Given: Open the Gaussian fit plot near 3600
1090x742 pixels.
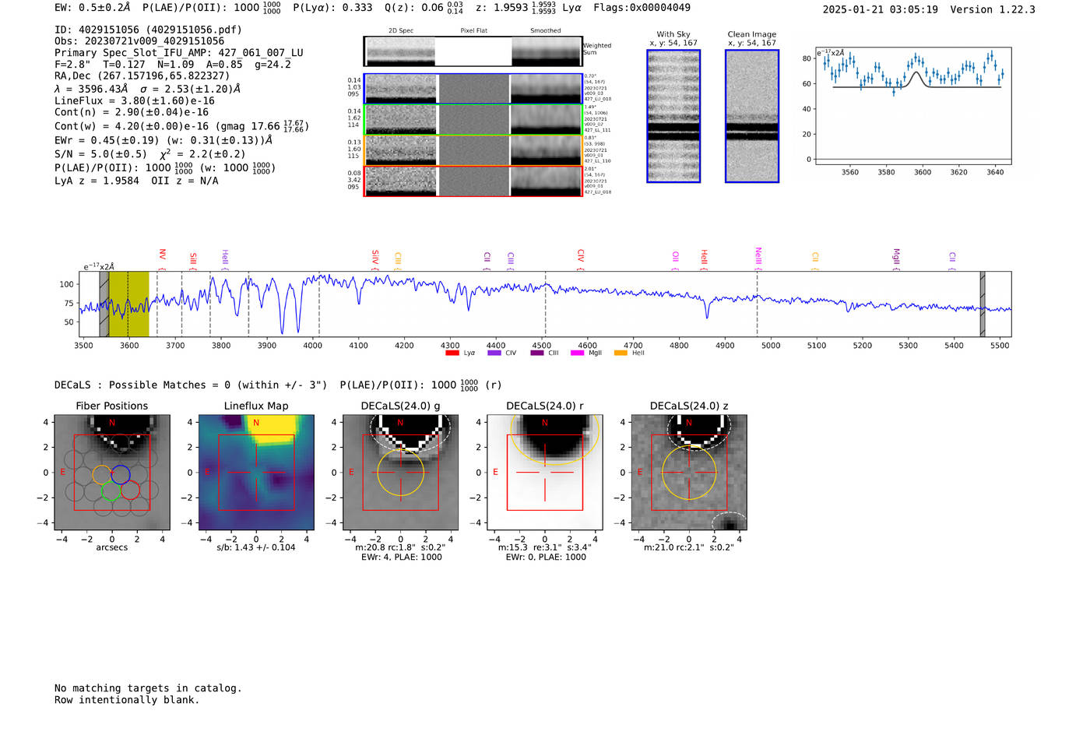Looking at the screenshot, I should point(912,106).
